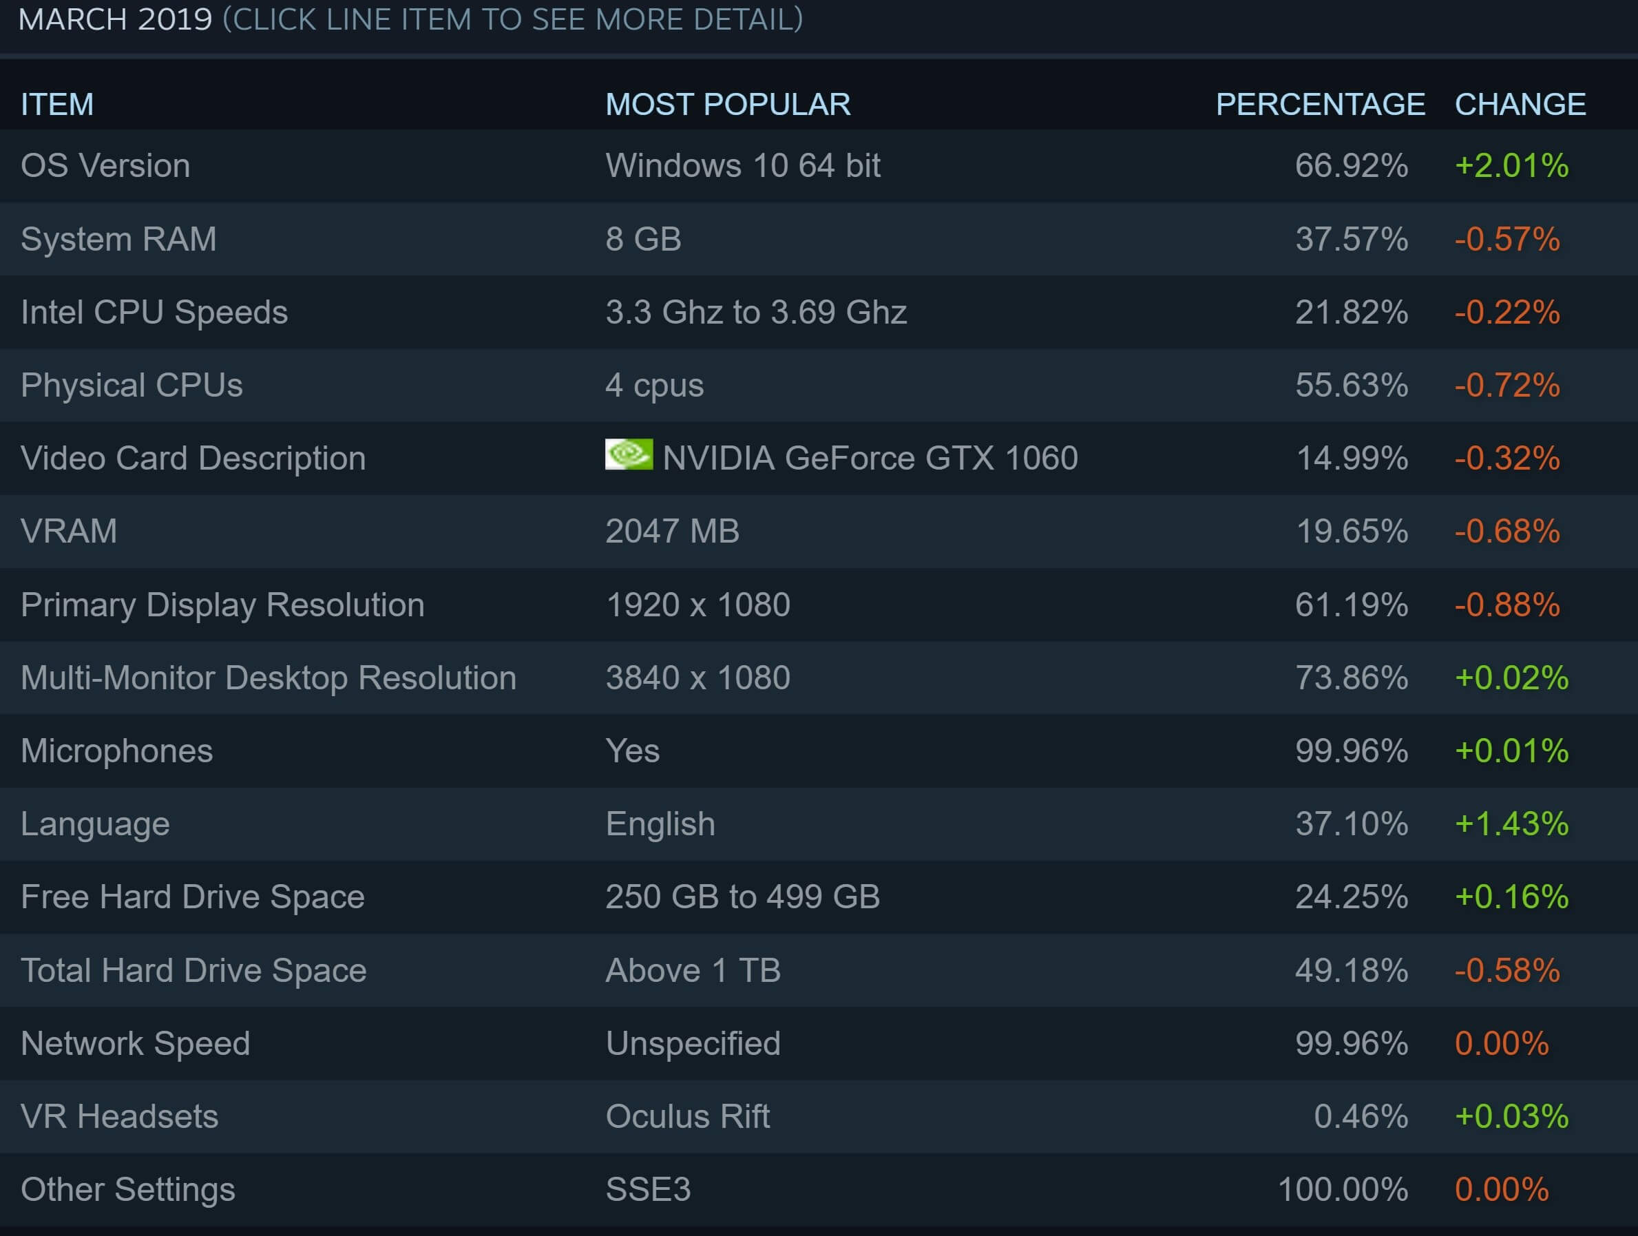Open Total Hard Drive Space details
The image size is (1638, 1236).
click(193, 970)
